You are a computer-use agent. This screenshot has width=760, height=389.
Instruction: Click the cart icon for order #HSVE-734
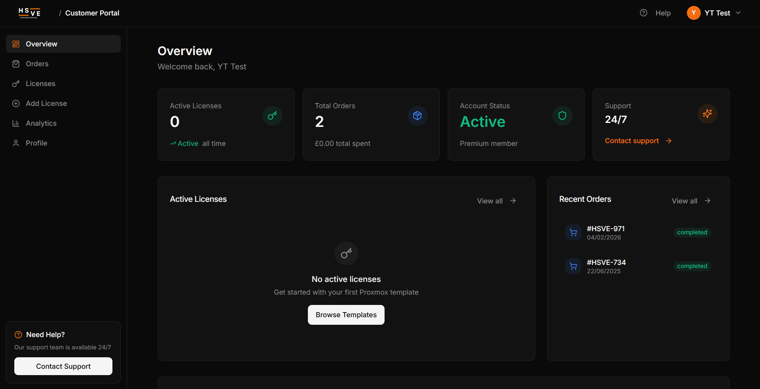[x=573, y=266]
